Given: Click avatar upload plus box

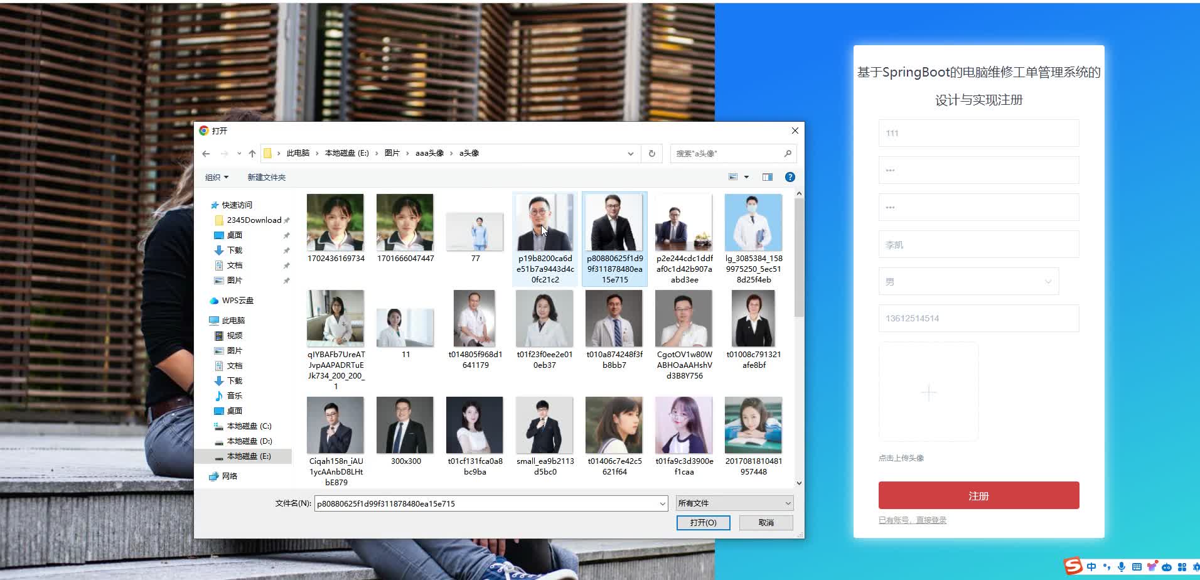Looking at the screenshot, I should tap(928, 392).
